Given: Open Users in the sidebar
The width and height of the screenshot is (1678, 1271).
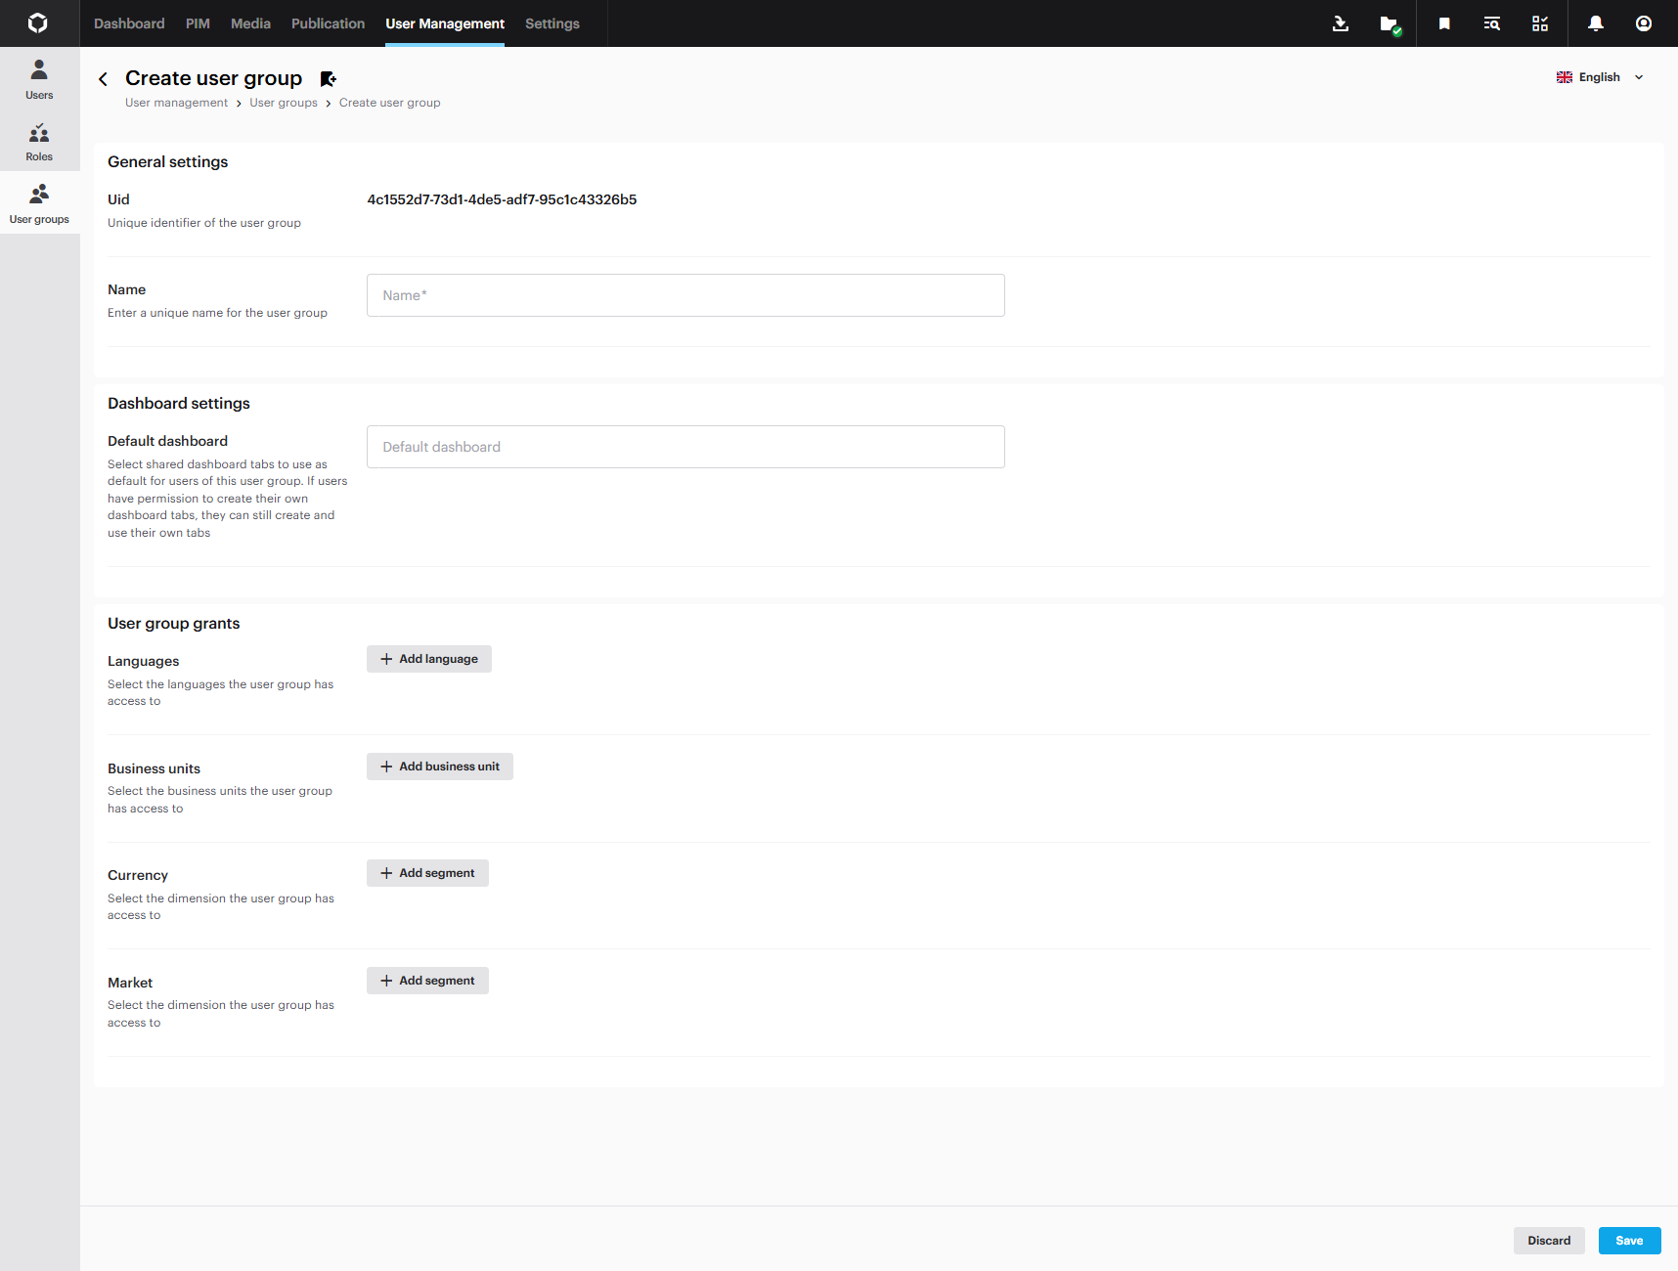Looking at the screenshot, I should click(39, 79).
